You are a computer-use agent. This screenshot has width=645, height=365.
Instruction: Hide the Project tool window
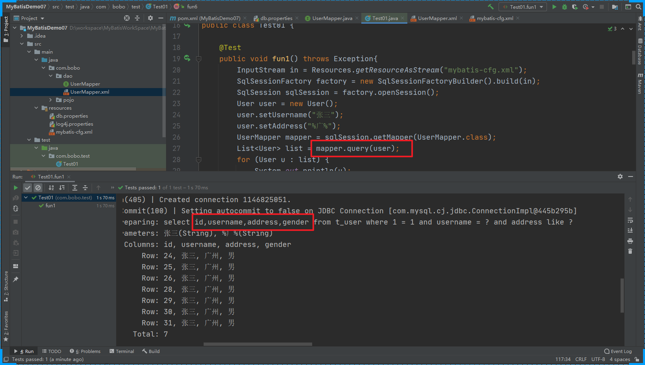click(160, 18)
